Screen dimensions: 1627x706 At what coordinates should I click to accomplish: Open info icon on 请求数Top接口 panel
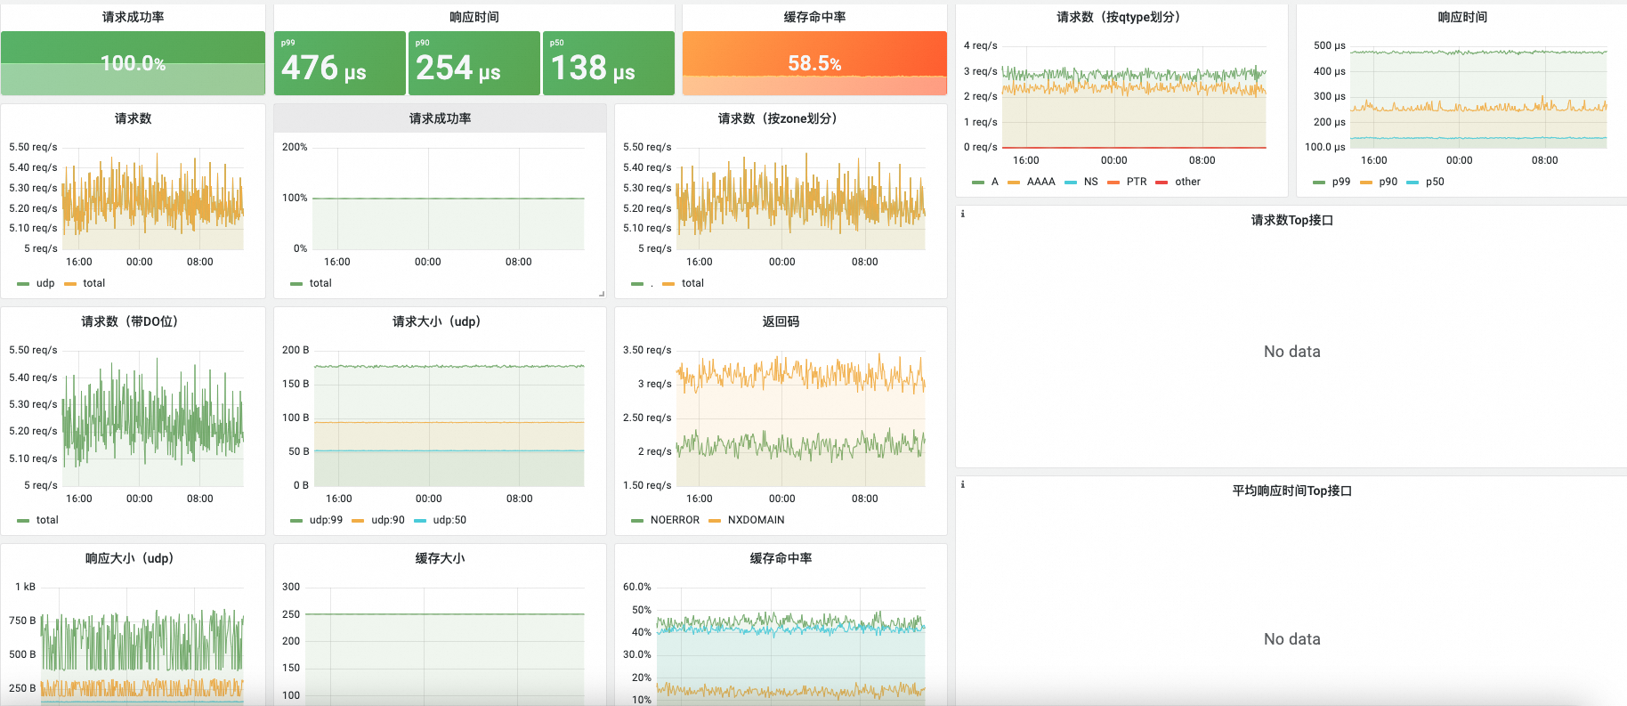tap(962, 214)
